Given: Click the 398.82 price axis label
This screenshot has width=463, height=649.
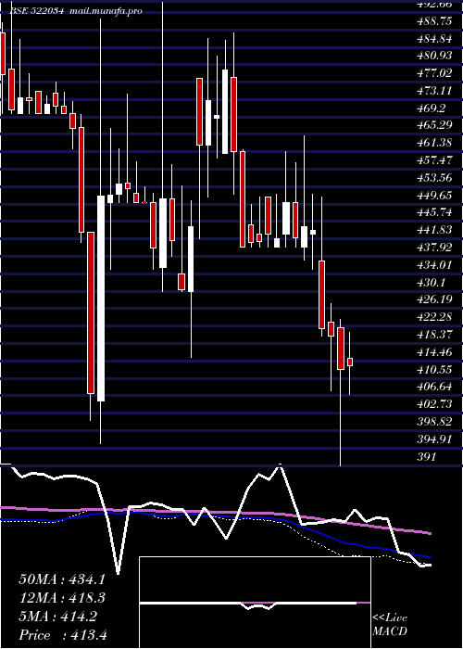Looking at the screenshot, I should [x=435, y=422].
